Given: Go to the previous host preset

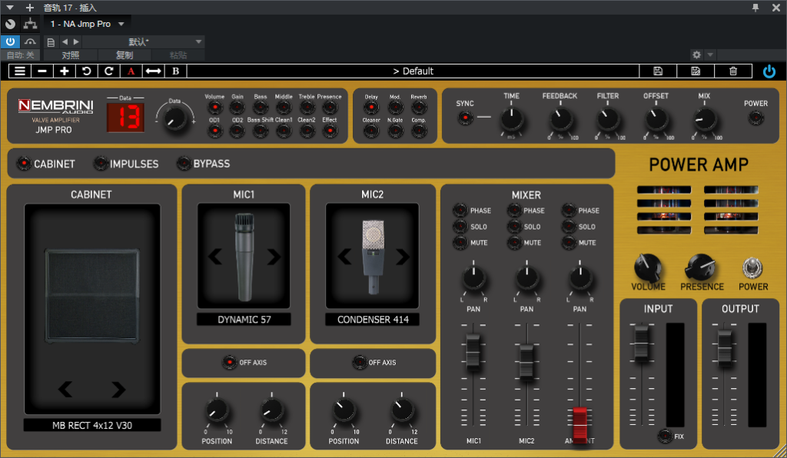Looking at the screenshot, I should point(65,41).
